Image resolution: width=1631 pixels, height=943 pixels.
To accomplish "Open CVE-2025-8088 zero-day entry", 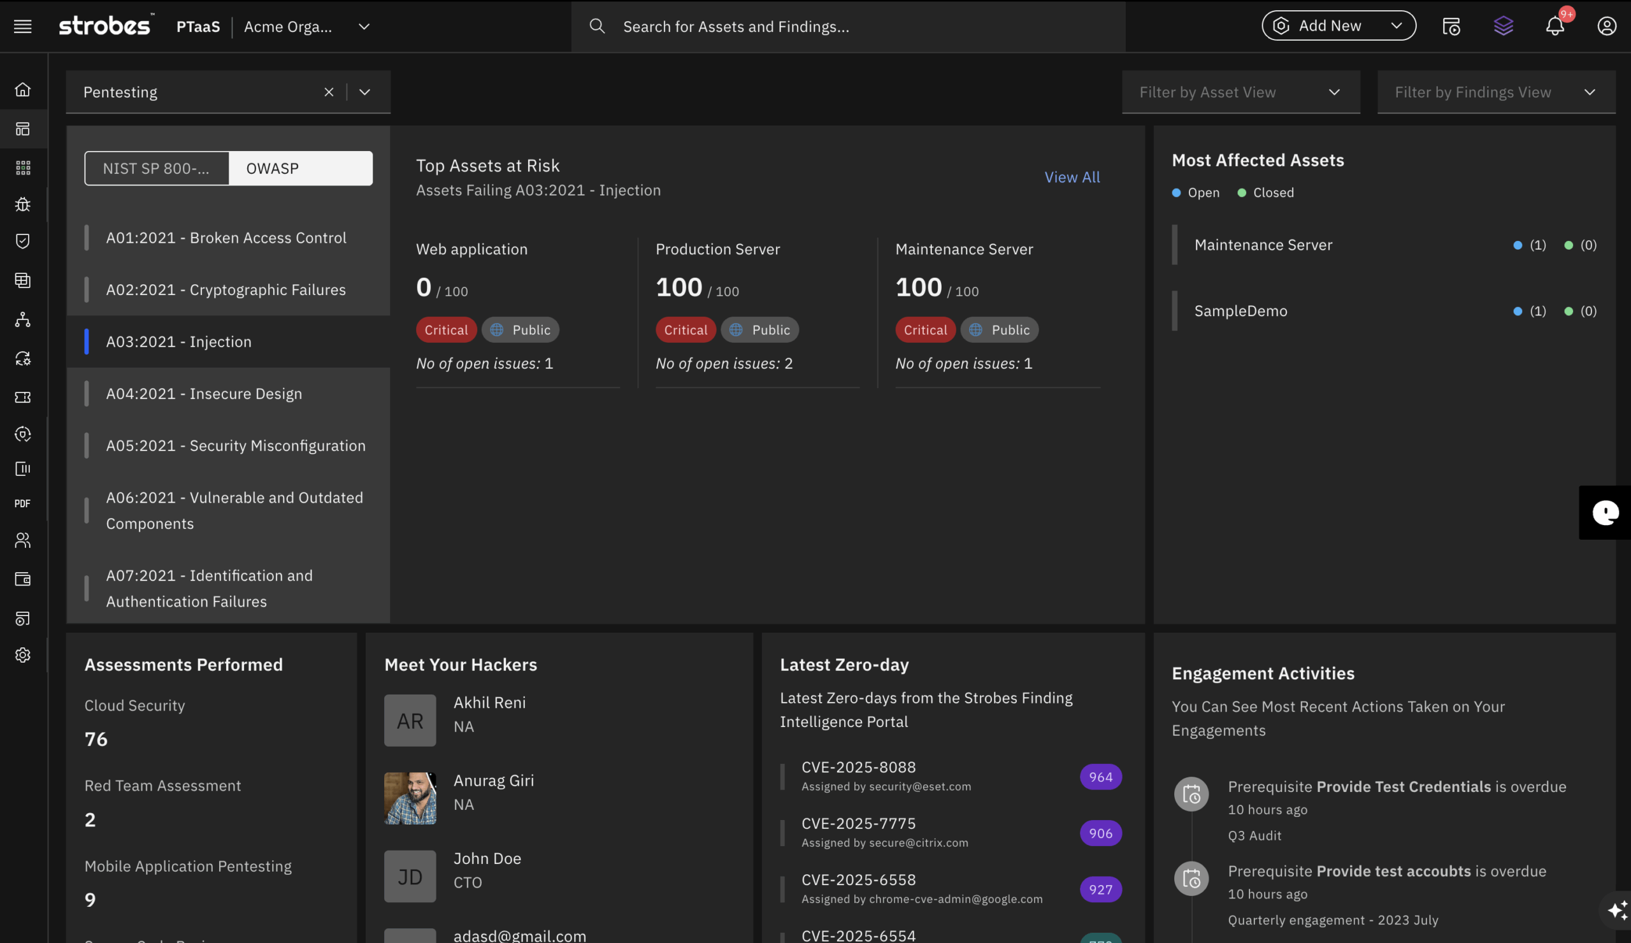I will [858, 767].
